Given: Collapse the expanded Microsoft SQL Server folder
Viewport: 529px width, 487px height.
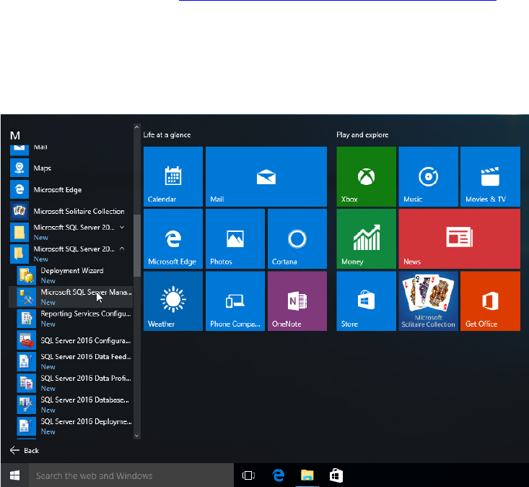Looking at the screenshot, I should coord(71,253).
